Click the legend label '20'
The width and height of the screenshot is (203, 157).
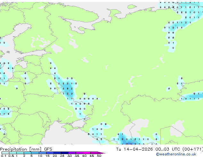point(55,156)
